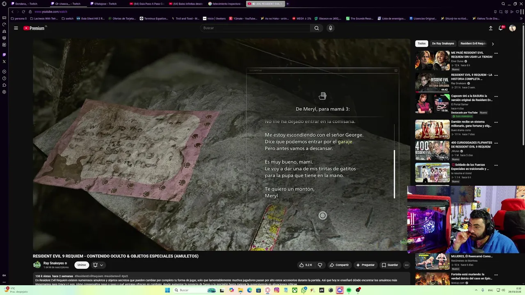The height and width of the screenshot is (295, 525).
Task: Open Instagram from the taskbar
Action: coord(276,290)
